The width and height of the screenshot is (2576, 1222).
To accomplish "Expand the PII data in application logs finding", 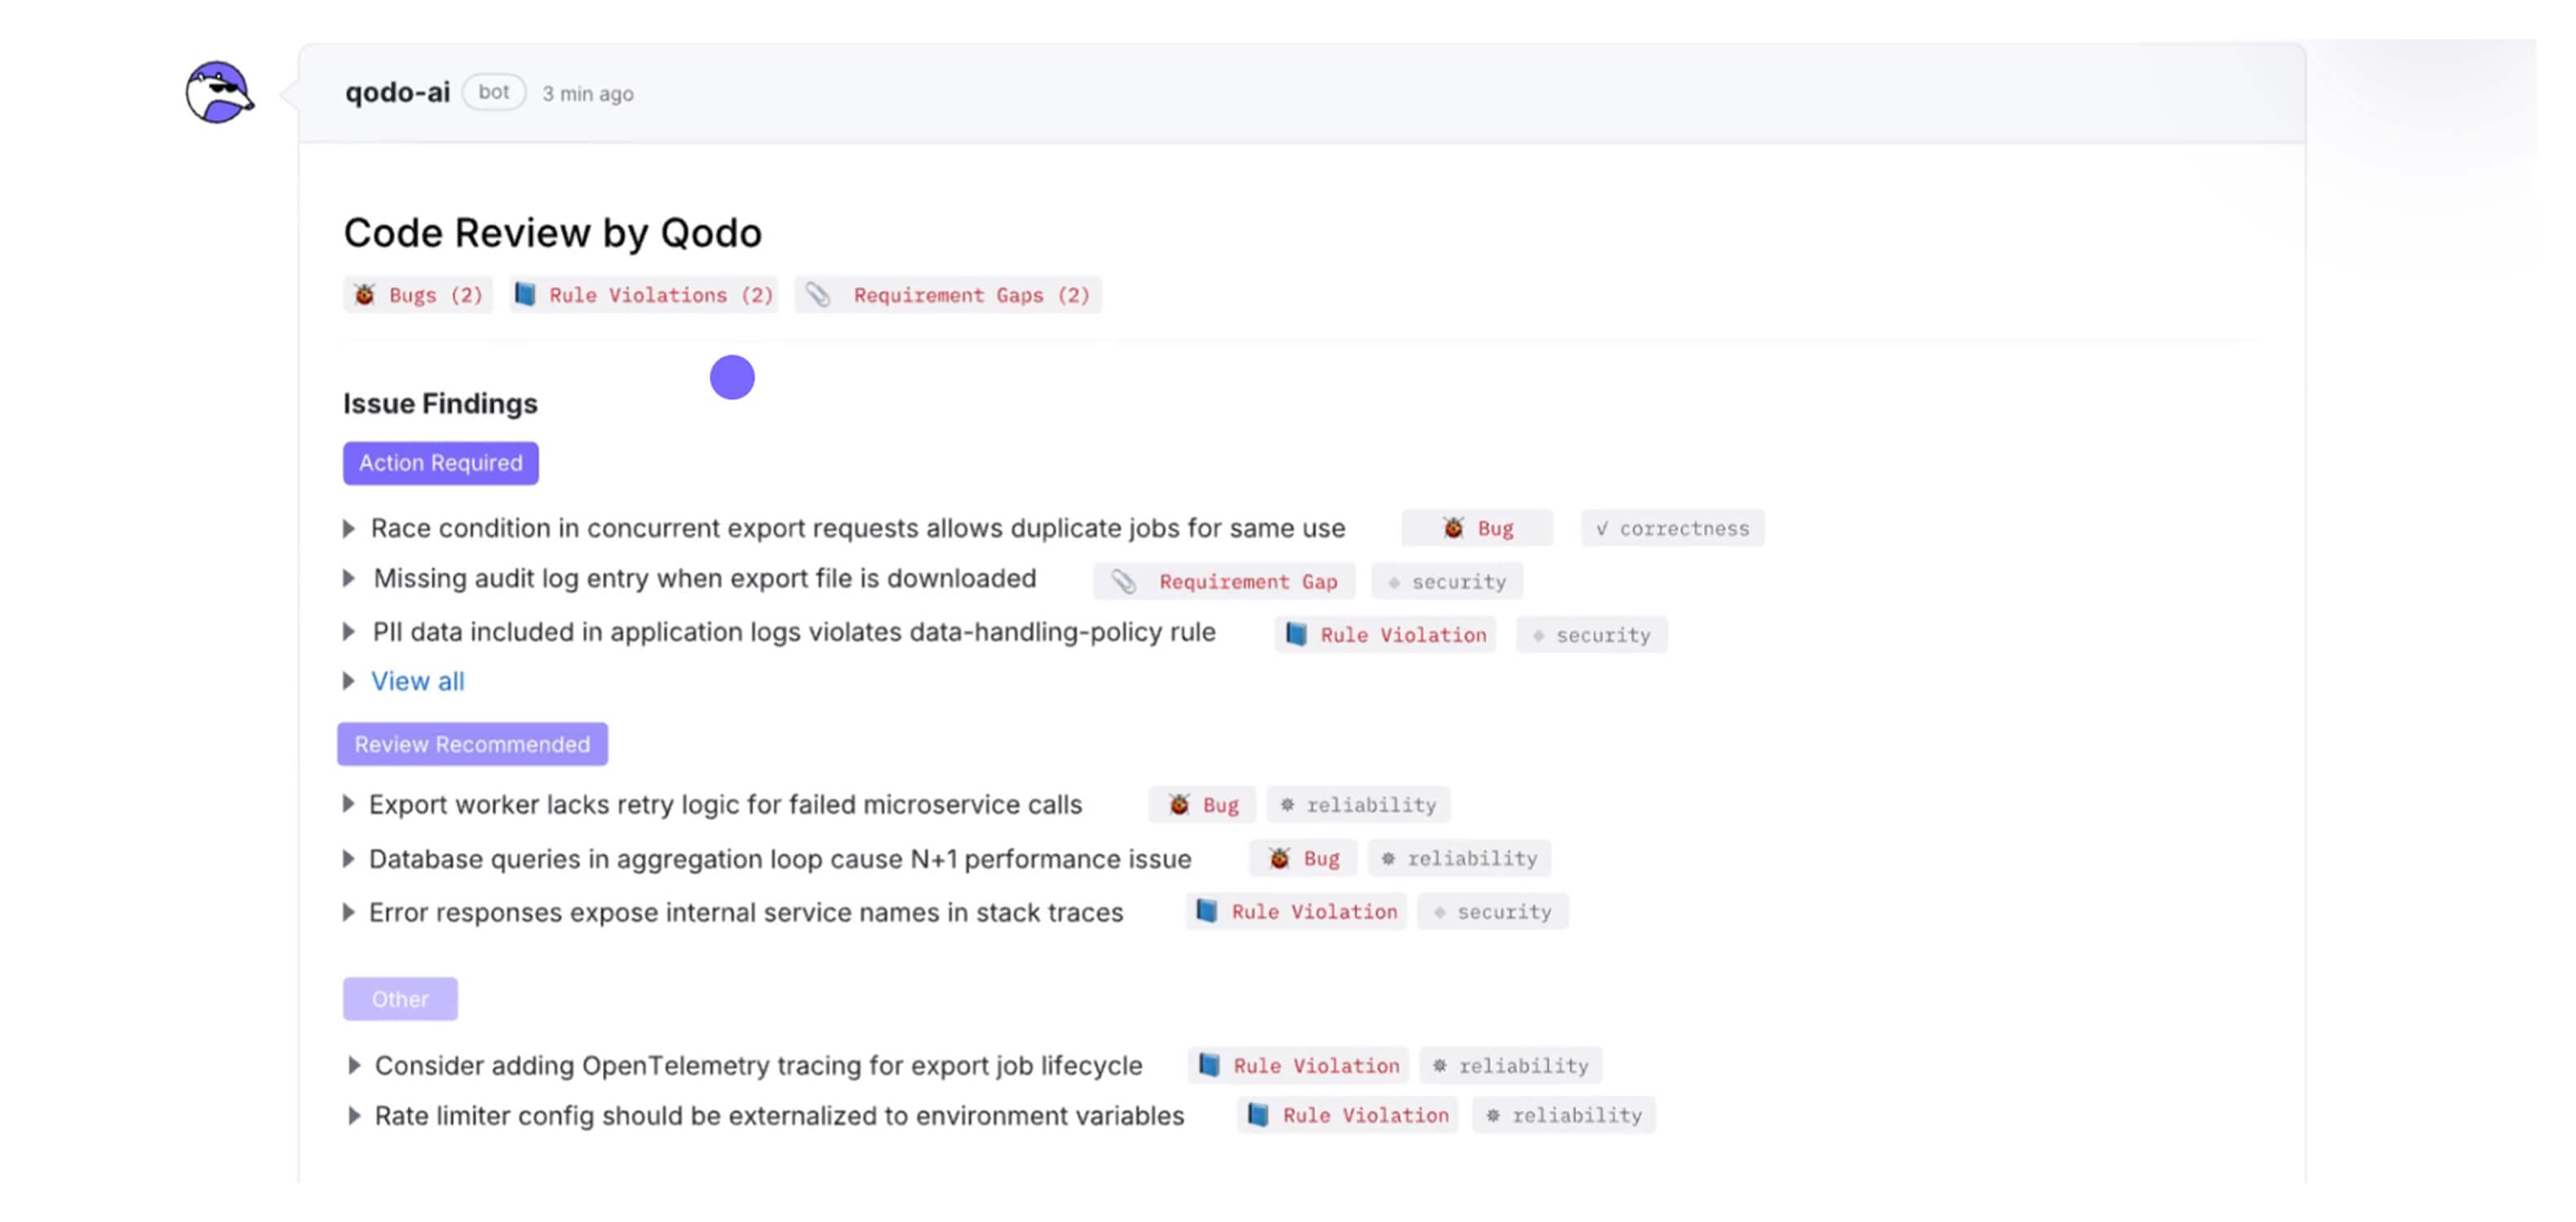I will [349, 632].
